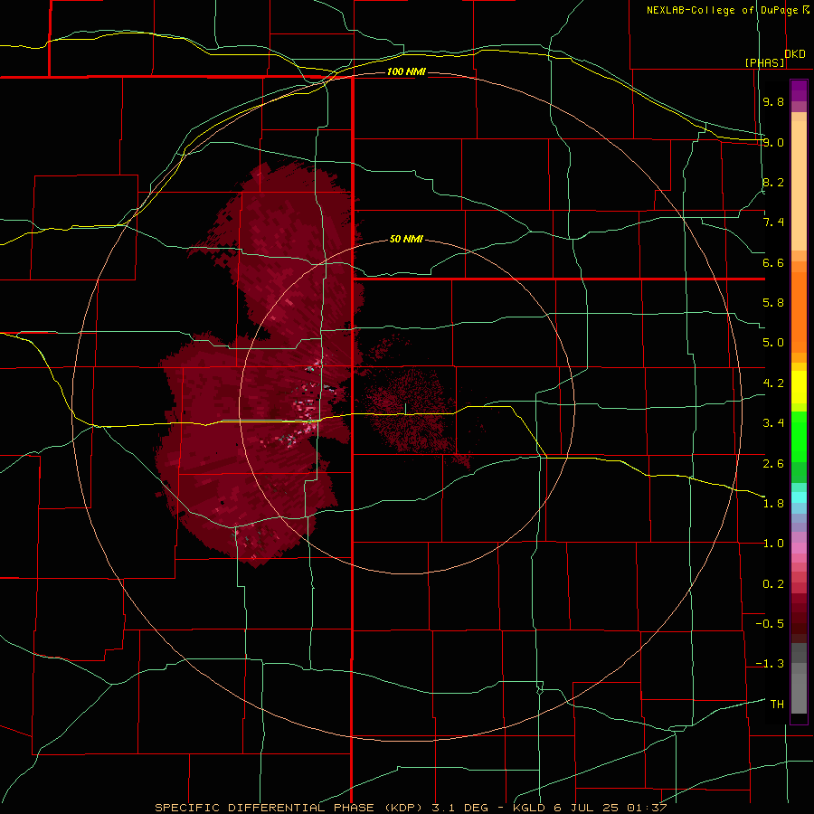Click the "NEXLAB-College of DuPage" credit text

[722, 10]
